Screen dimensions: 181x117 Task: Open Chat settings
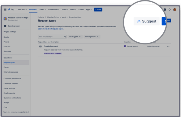pos(5,107)
